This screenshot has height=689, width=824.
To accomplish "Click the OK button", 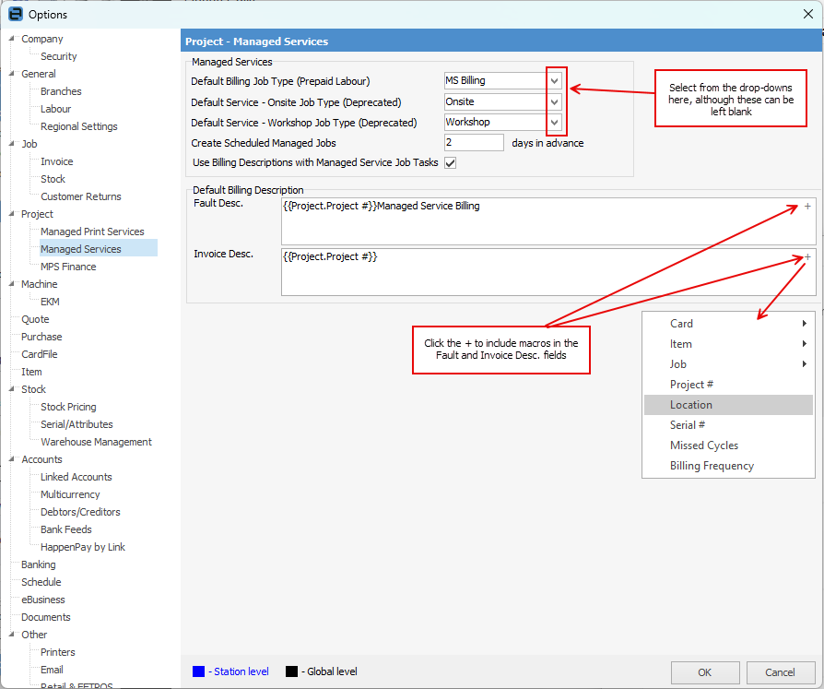I will (x=705, y=672).
